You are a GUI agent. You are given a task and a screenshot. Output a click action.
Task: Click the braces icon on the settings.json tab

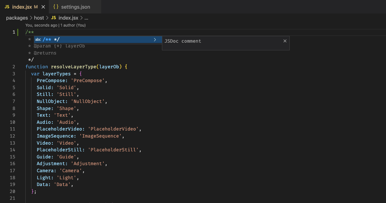click(56, 6)
